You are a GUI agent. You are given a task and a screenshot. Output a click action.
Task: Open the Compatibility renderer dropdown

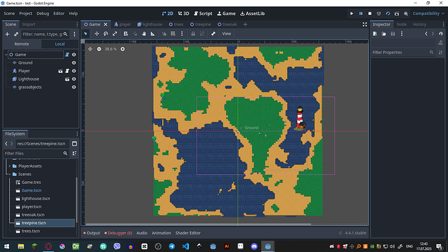[429, 14]
